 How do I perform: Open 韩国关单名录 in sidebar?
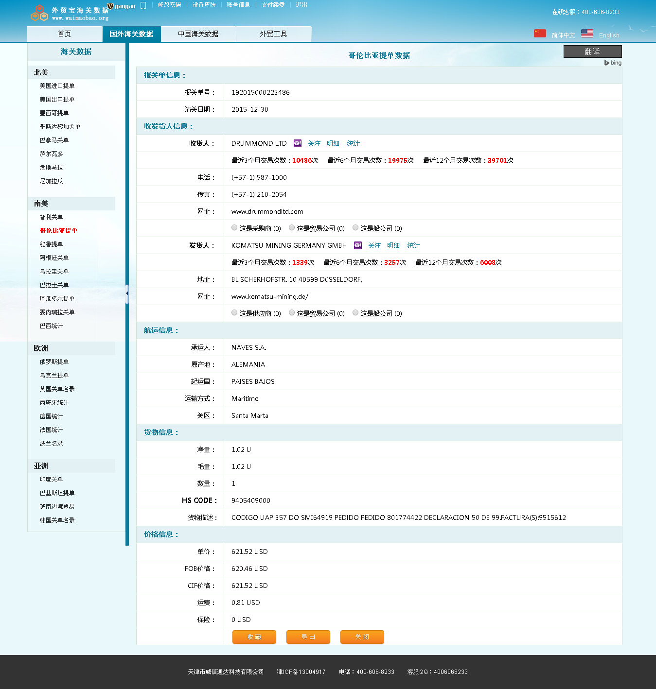point(57,520)
